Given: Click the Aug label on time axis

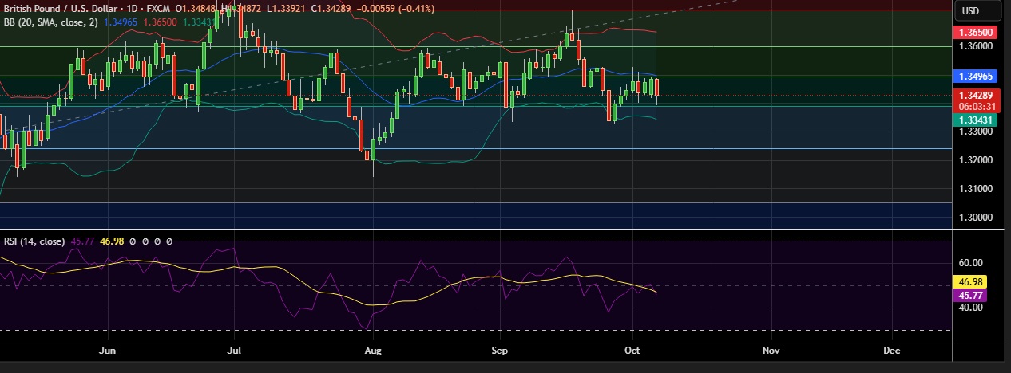Looking at the screenshot, I should tap(371, 350).
